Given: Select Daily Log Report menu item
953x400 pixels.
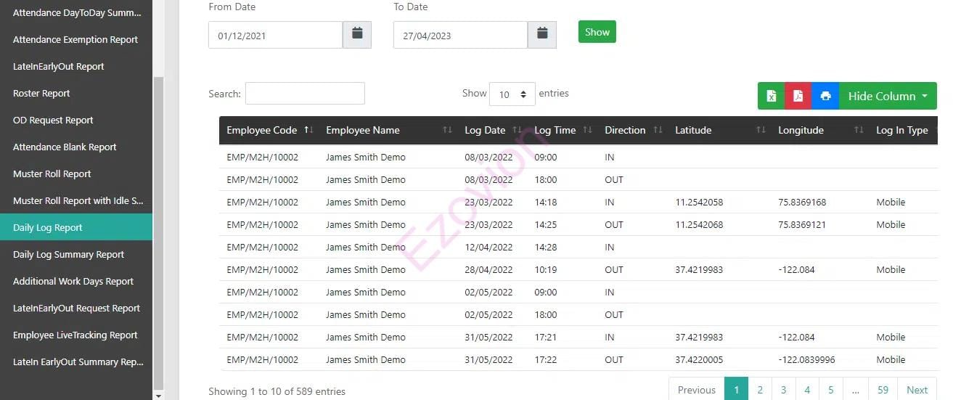Looking at the screenshot, I should (x=76, y=227).
